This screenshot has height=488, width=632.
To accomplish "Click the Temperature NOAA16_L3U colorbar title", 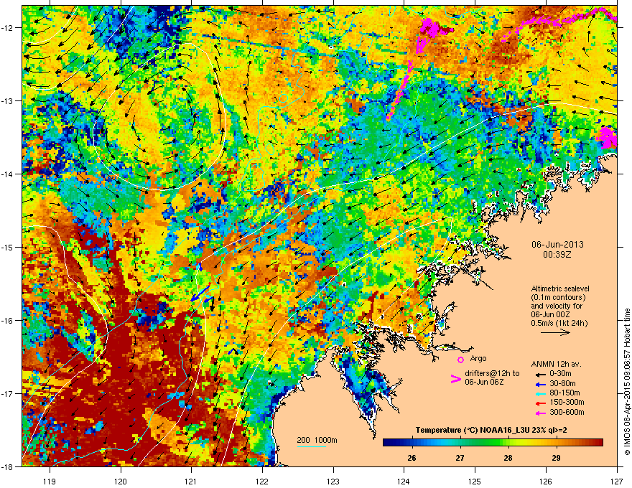I will pos(491,430).
